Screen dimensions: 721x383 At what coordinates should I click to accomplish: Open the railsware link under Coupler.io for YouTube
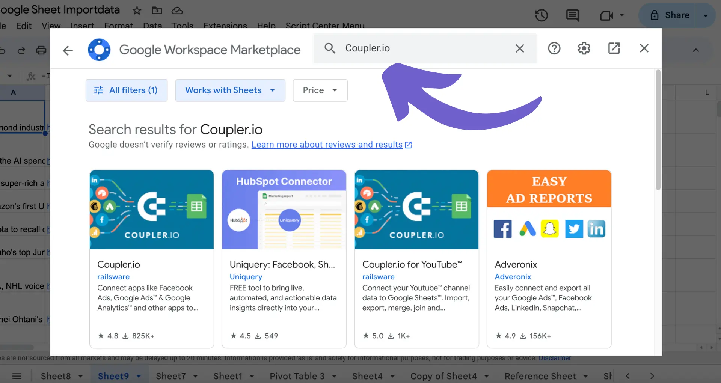pyautogui.click(x=378, y=277)
